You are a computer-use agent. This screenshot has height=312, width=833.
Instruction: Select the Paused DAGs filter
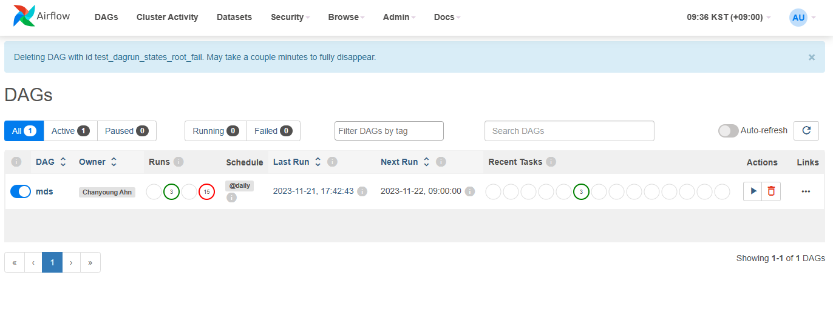pos(126,131)
